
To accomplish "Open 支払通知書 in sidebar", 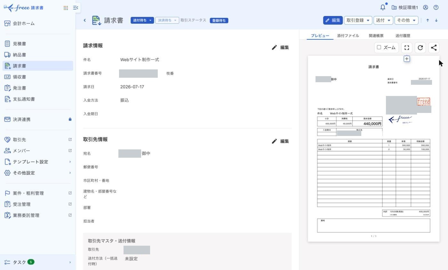I will pyautogui.click(x=38, y=99).
